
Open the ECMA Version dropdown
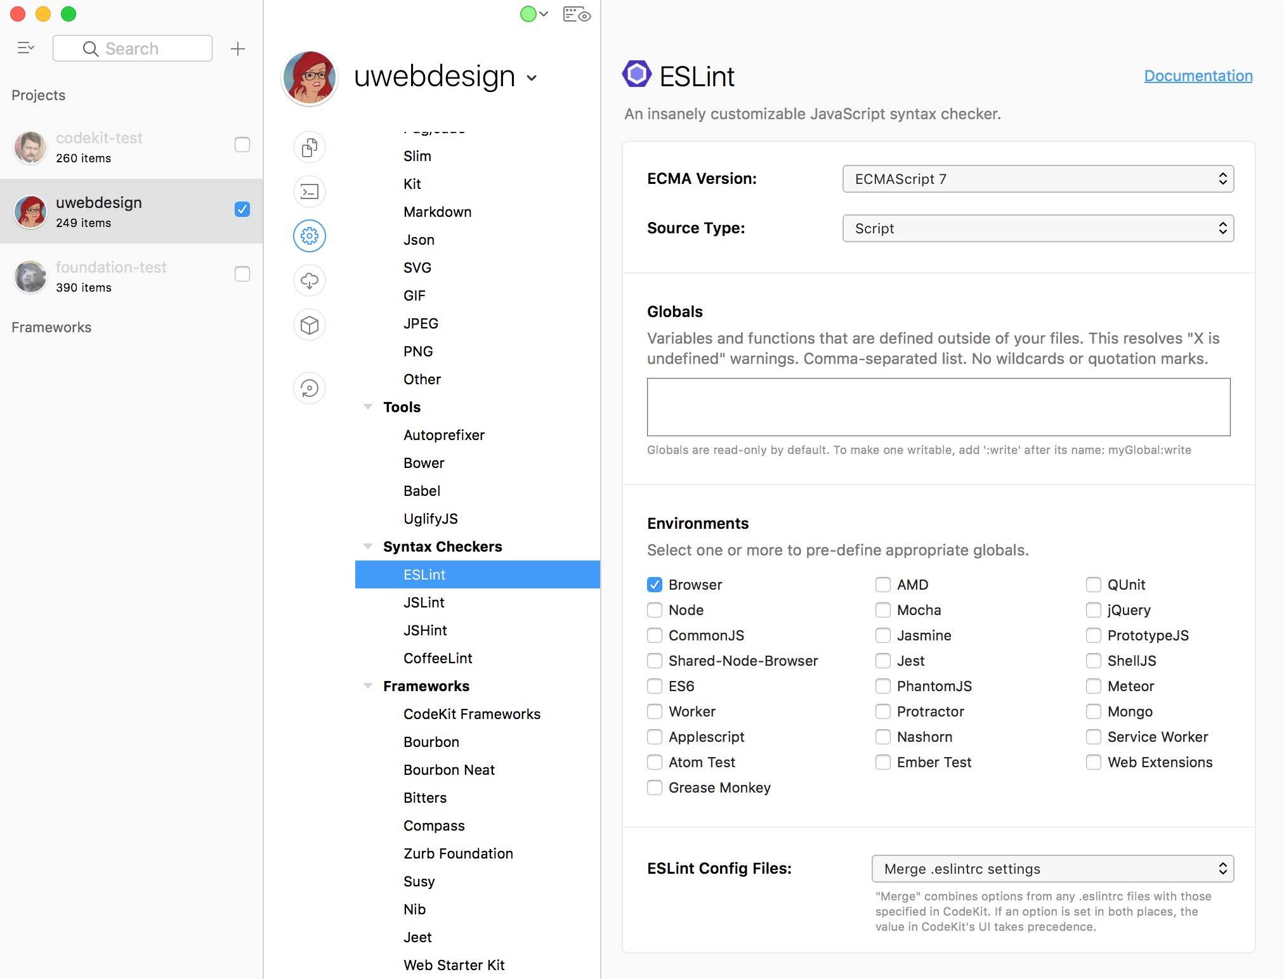pos(1038,179)
